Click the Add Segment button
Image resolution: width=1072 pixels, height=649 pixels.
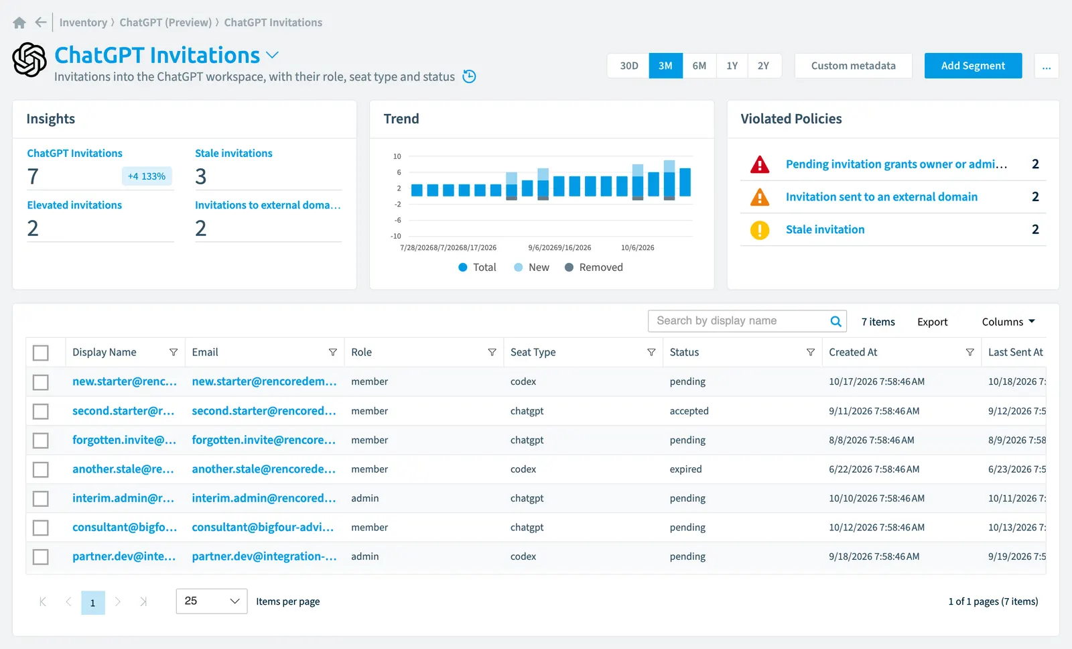(973, 66)
